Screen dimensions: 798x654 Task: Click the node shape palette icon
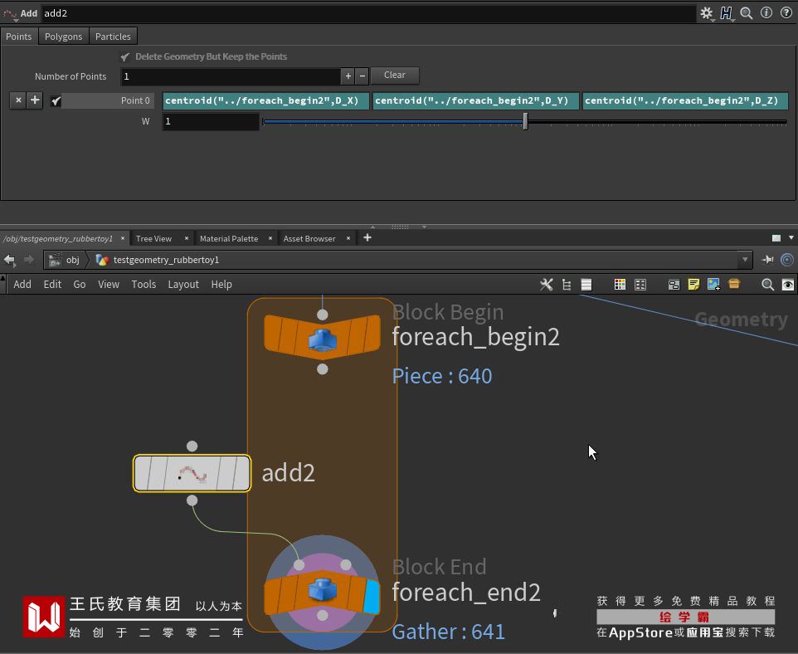point(640,285)
